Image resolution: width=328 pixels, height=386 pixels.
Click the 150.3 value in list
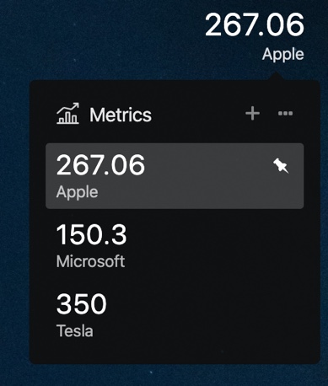pyautogui.click(x=92, y=234)
